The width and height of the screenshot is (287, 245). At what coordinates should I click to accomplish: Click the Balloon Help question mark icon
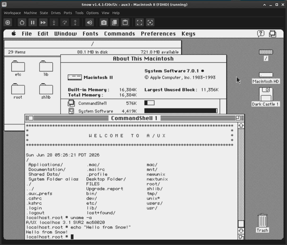(261, 34)
